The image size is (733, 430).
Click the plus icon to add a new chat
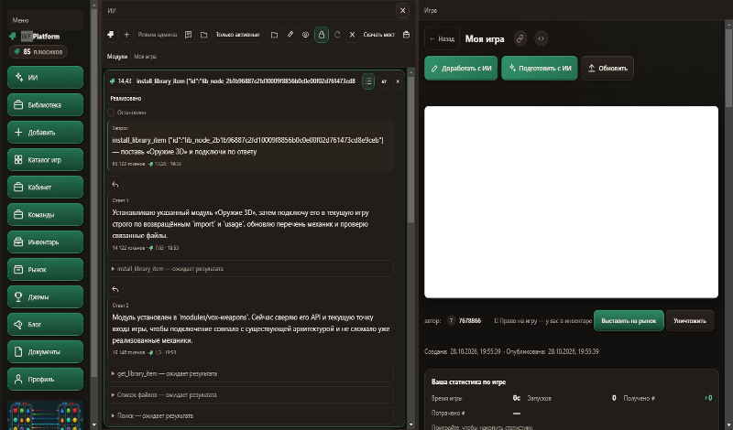(126, 35)
